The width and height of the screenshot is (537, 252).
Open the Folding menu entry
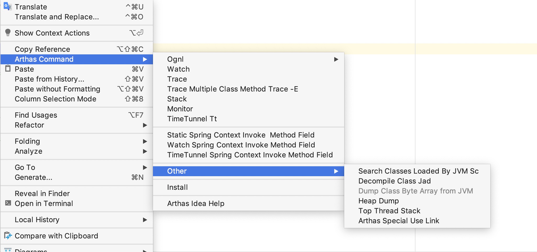[x=77, y=141]
